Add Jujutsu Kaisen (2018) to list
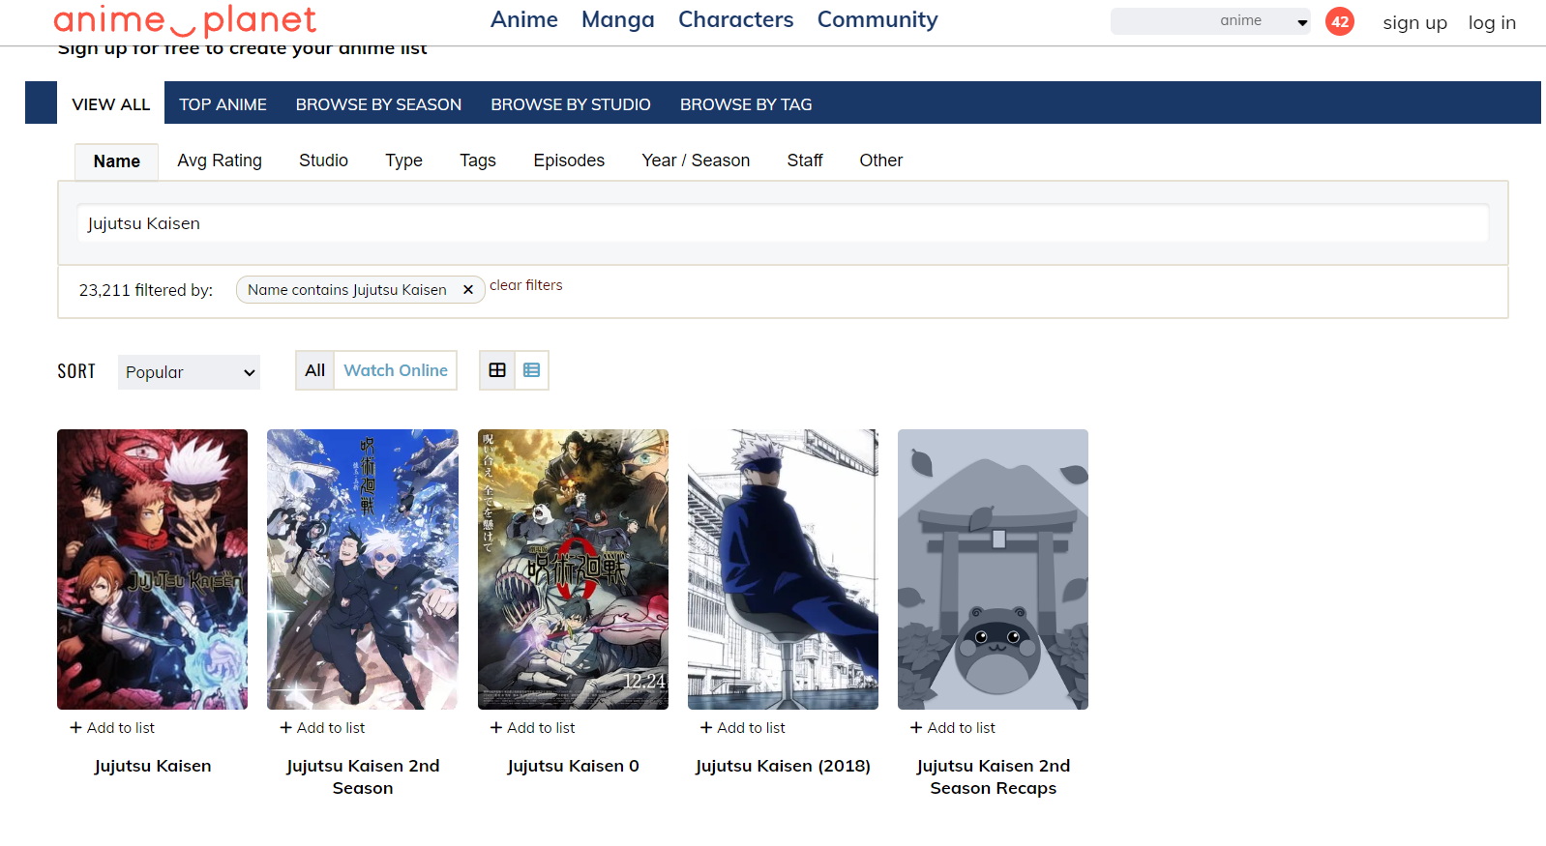This screenshot has width=1546, height=846. coord(742,728)
